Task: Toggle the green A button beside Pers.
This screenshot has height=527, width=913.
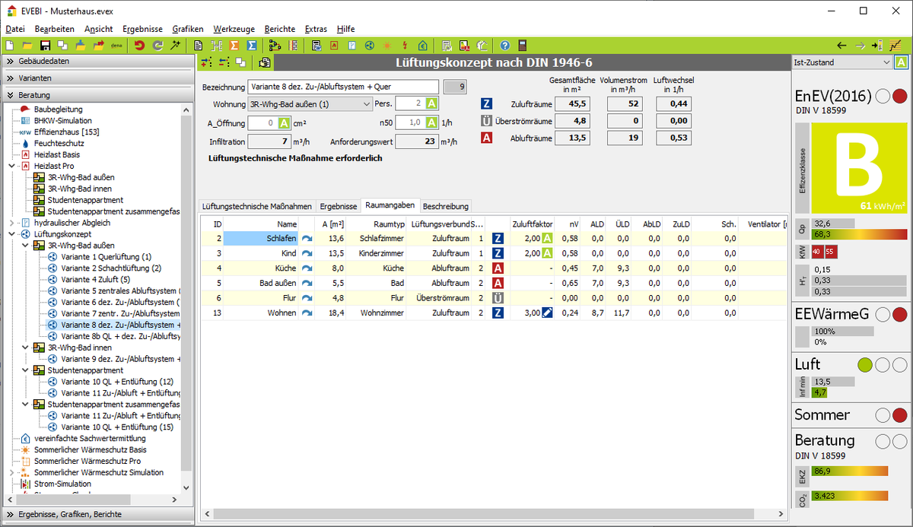Action: click(431, 103)
